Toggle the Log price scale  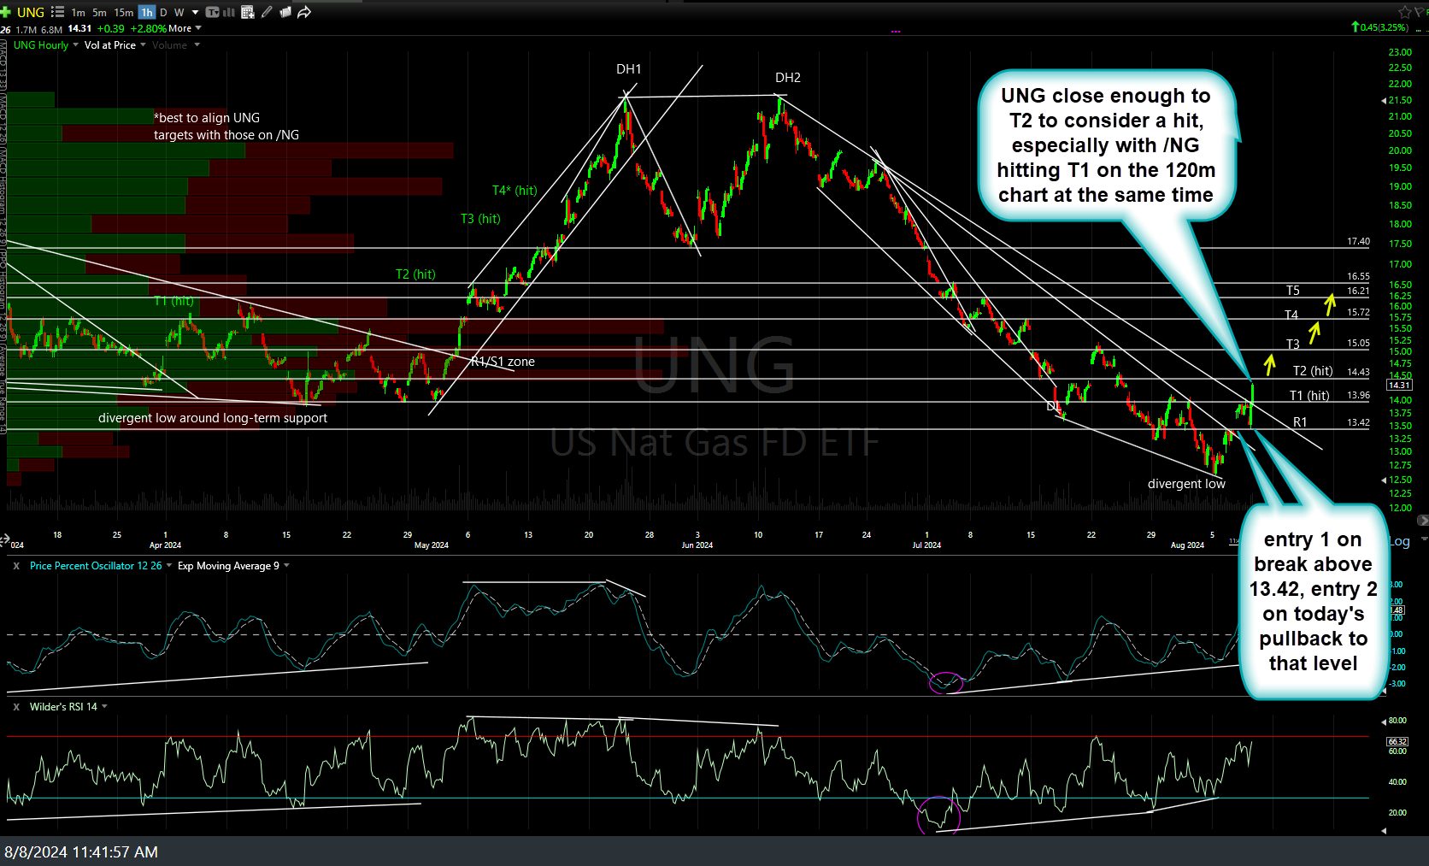point(1400,541)
